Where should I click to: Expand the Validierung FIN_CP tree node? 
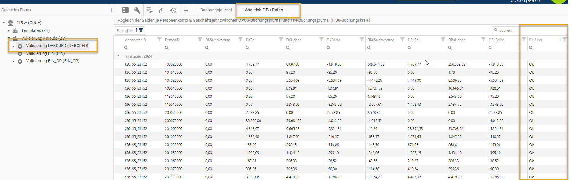tap(13, 61)
